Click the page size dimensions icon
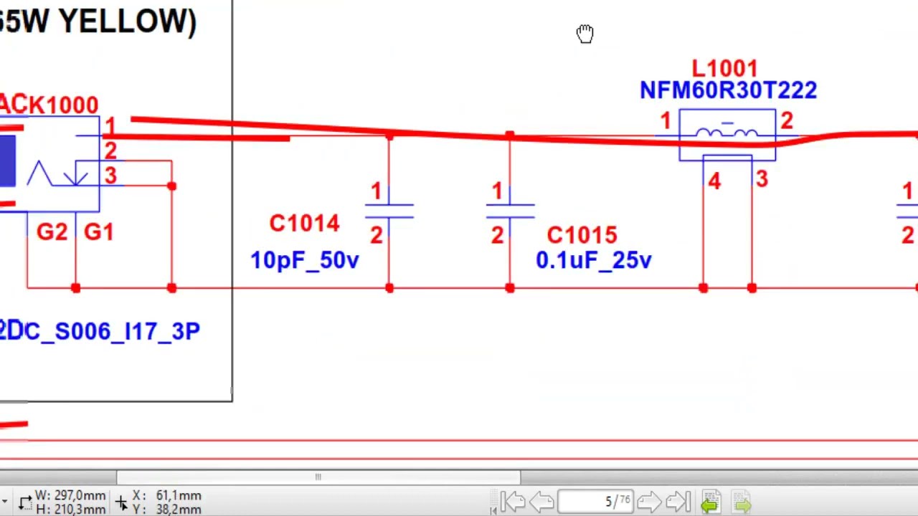This screenshot has height=516, width=918. coord(26,502)
